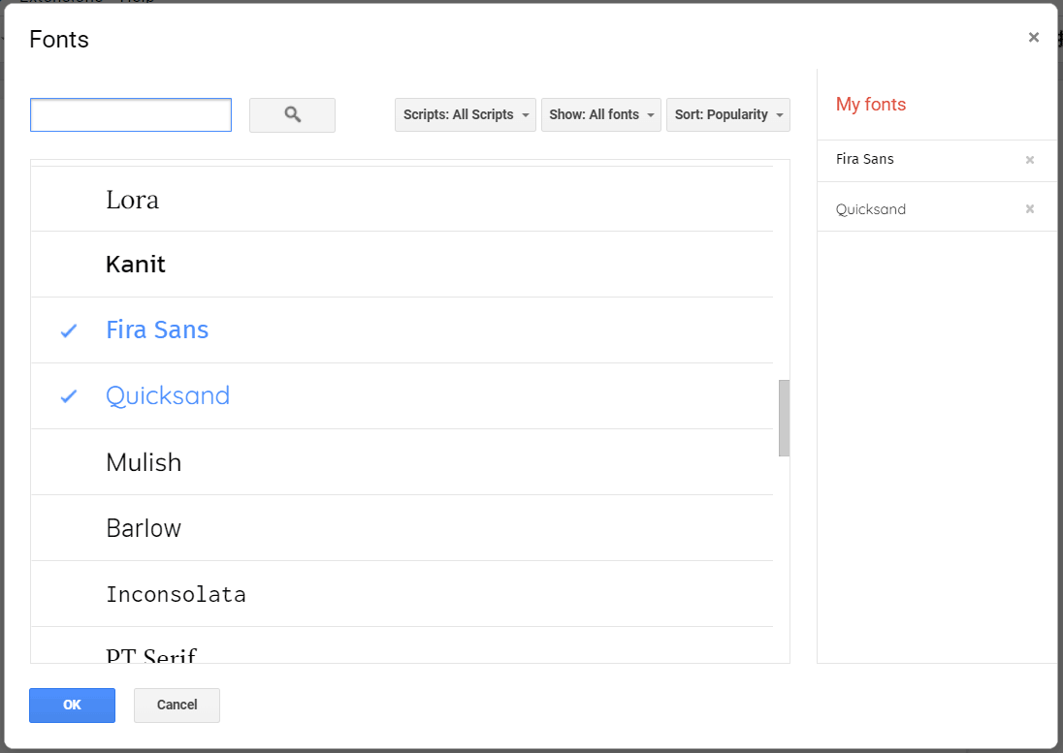Click the Fonts dialog title
Image resolution: width=1063 pixels, height=753 pixels.
[59, 40]
